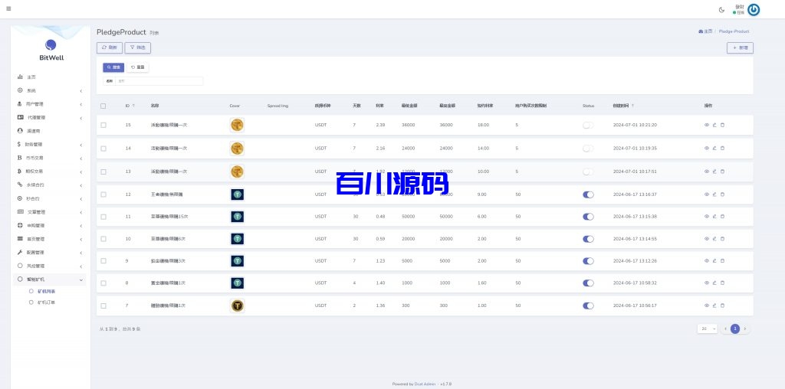Screen dimensions: 785x389
Task: Check the checkbox for row ID 7
Action: pyautogui.click(x=103, y=306)
